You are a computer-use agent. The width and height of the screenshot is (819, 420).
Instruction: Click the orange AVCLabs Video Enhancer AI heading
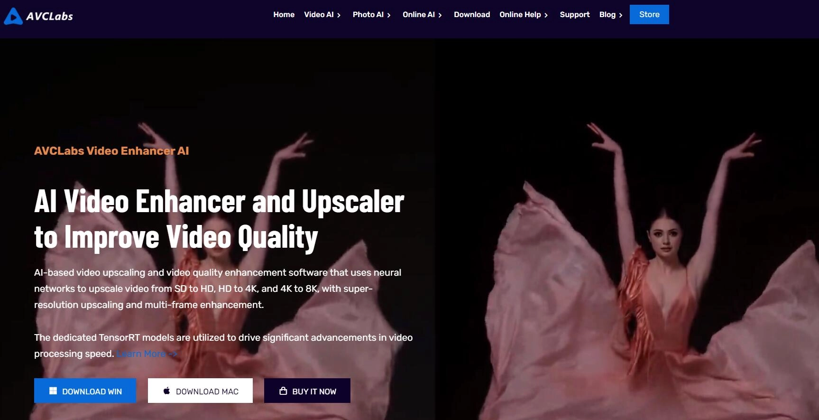tap(111, 151)
